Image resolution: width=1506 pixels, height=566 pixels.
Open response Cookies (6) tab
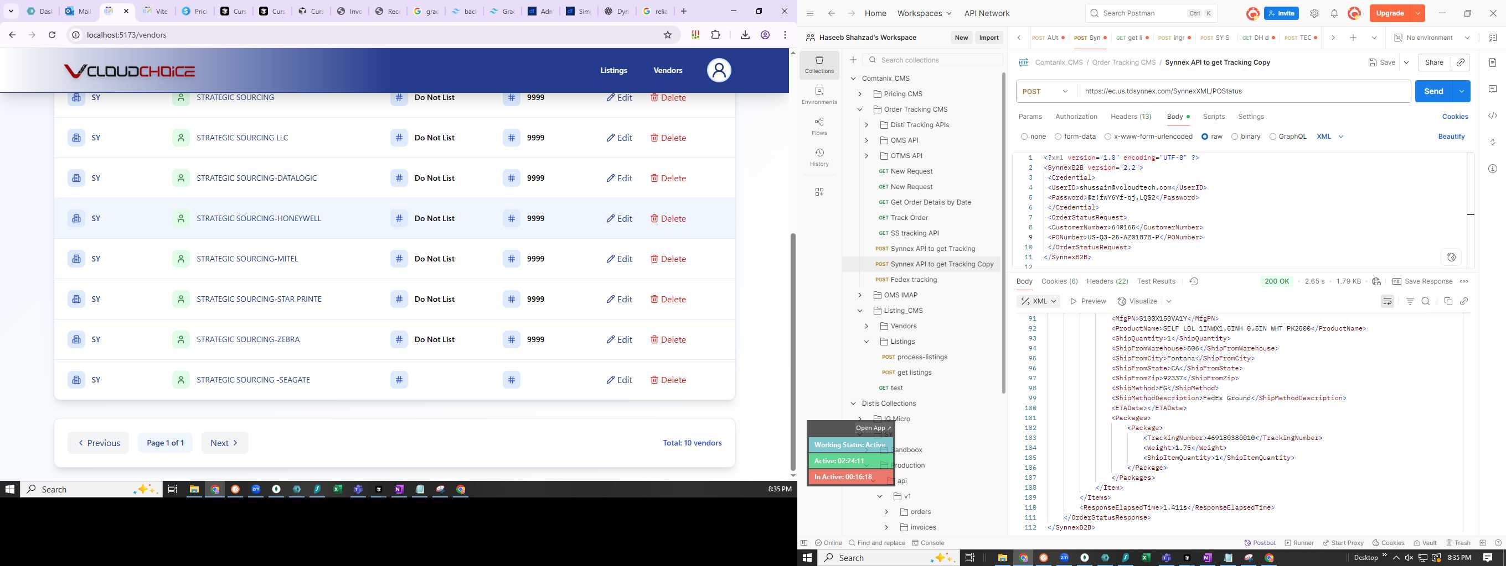pyautogui.click(x=1059, y=281)
